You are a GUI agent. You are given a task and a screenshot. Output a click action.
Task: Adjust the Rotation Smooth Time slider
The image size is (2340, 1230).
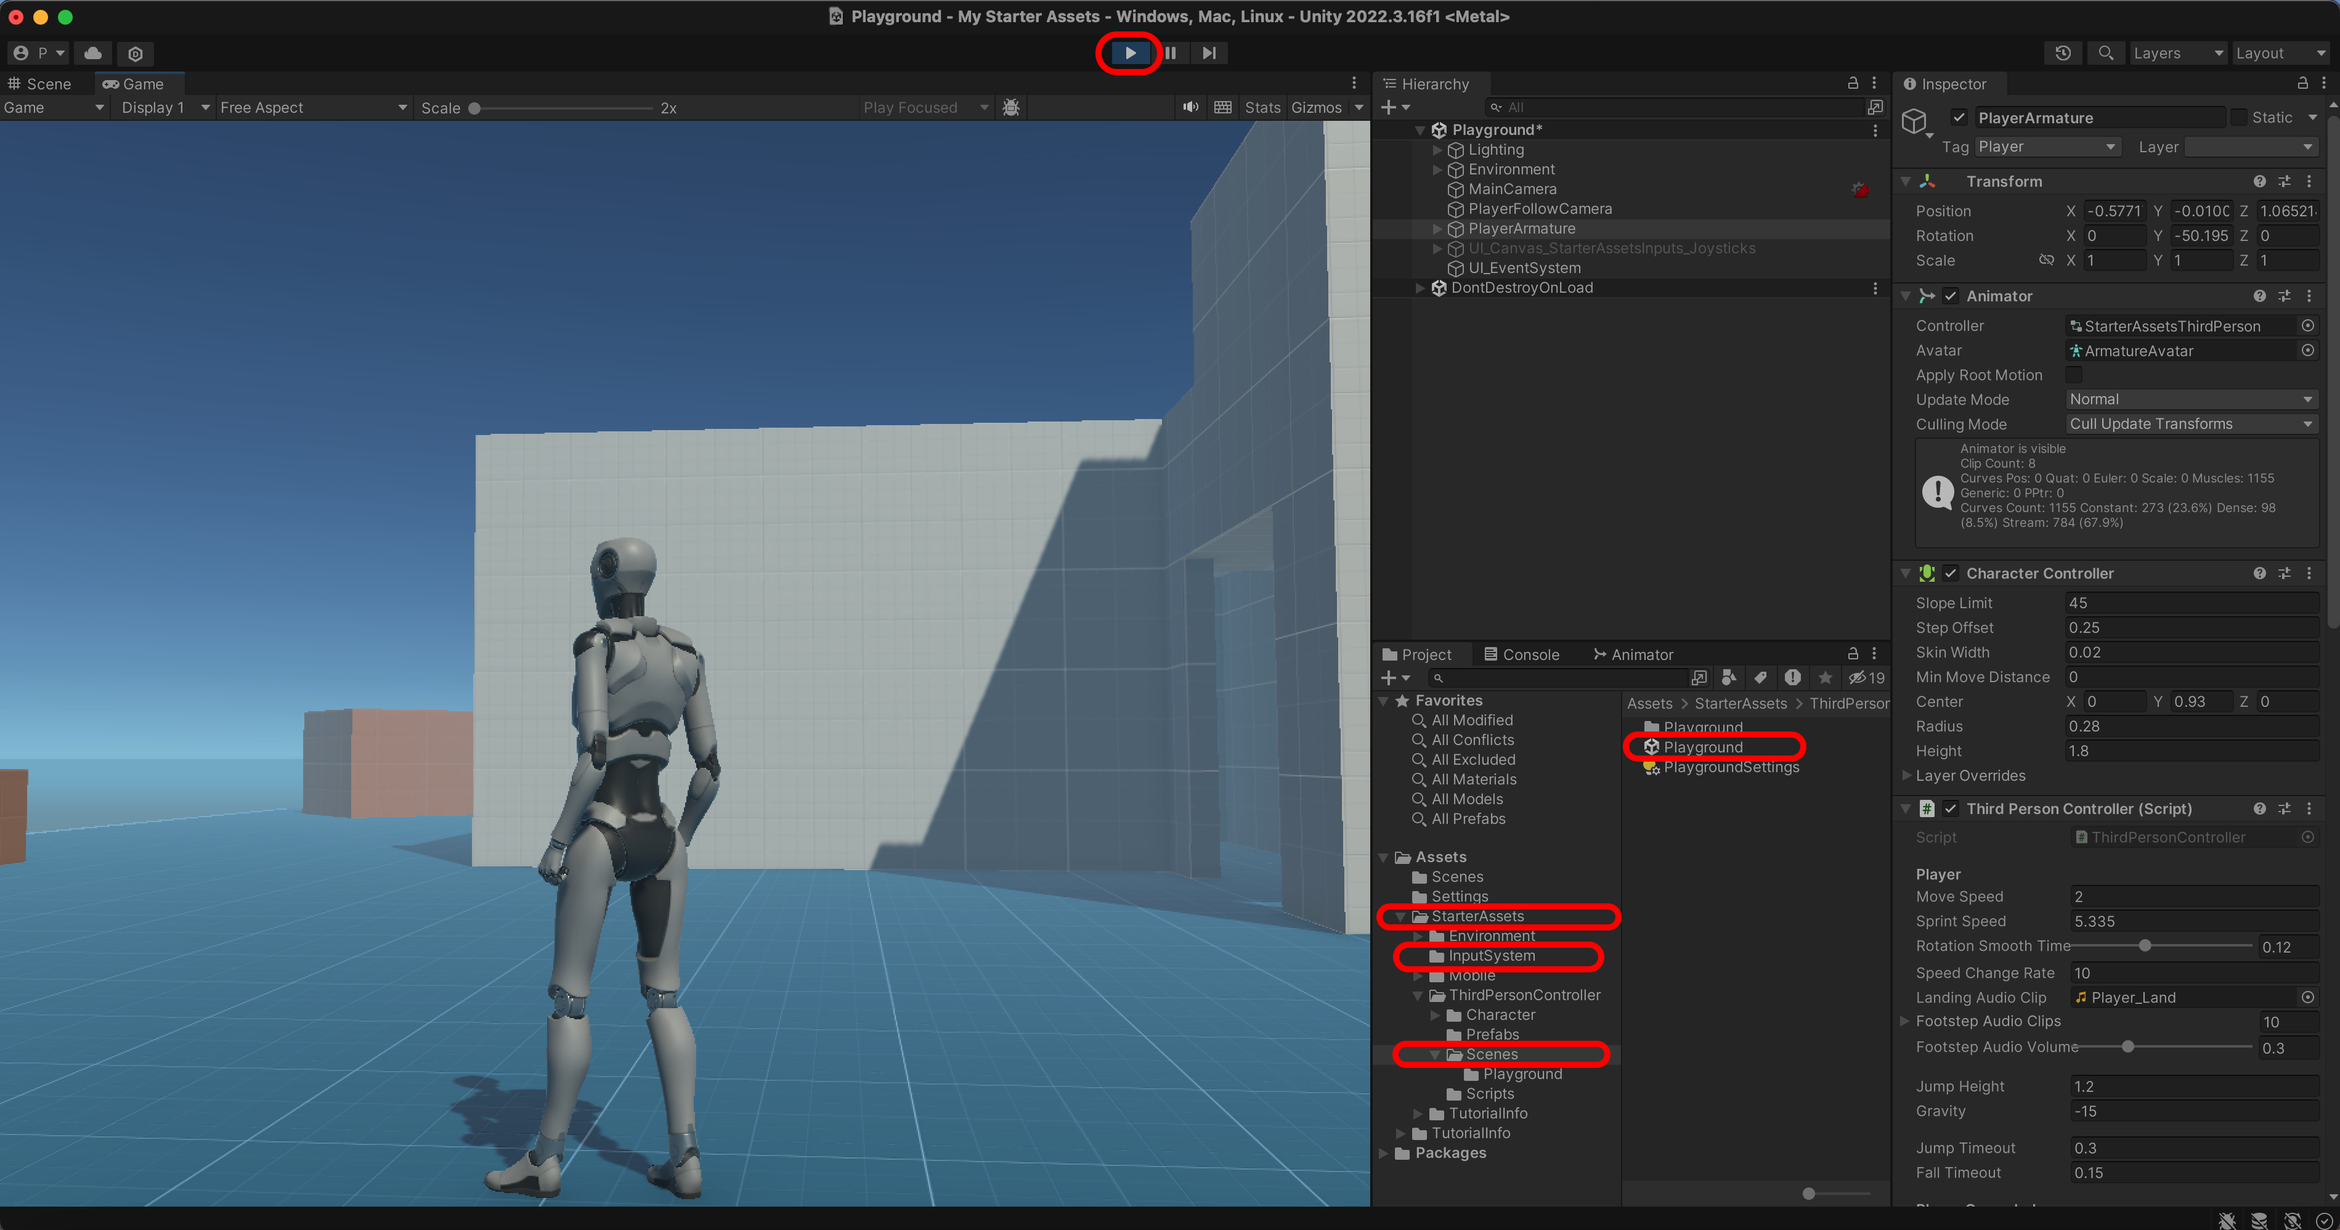(2145, 946)
